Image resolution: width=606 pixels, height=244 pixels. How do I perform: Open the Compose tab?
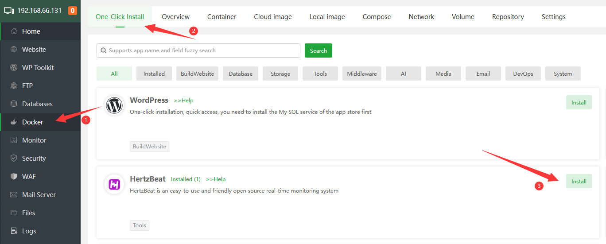[377, 17]
